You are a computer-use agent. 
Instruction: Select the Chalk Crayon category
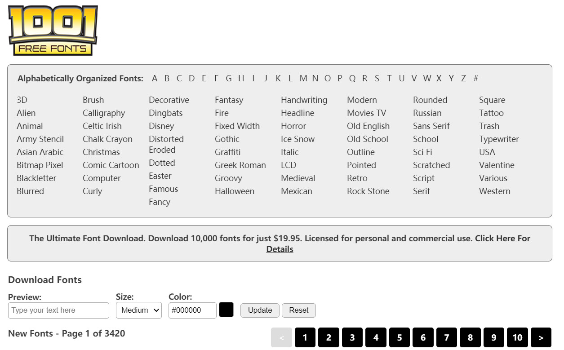(107, 139)
